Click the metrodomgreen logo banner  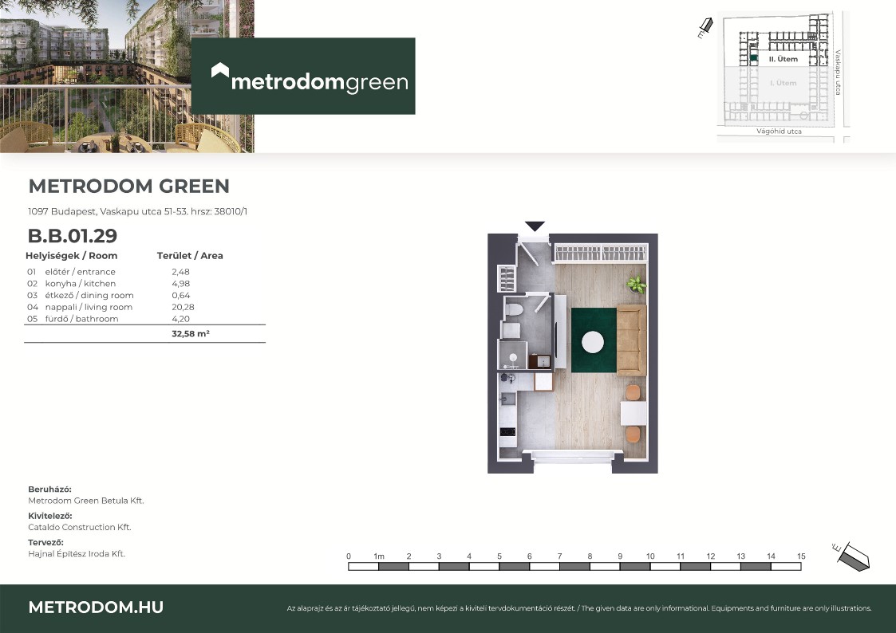303,76
